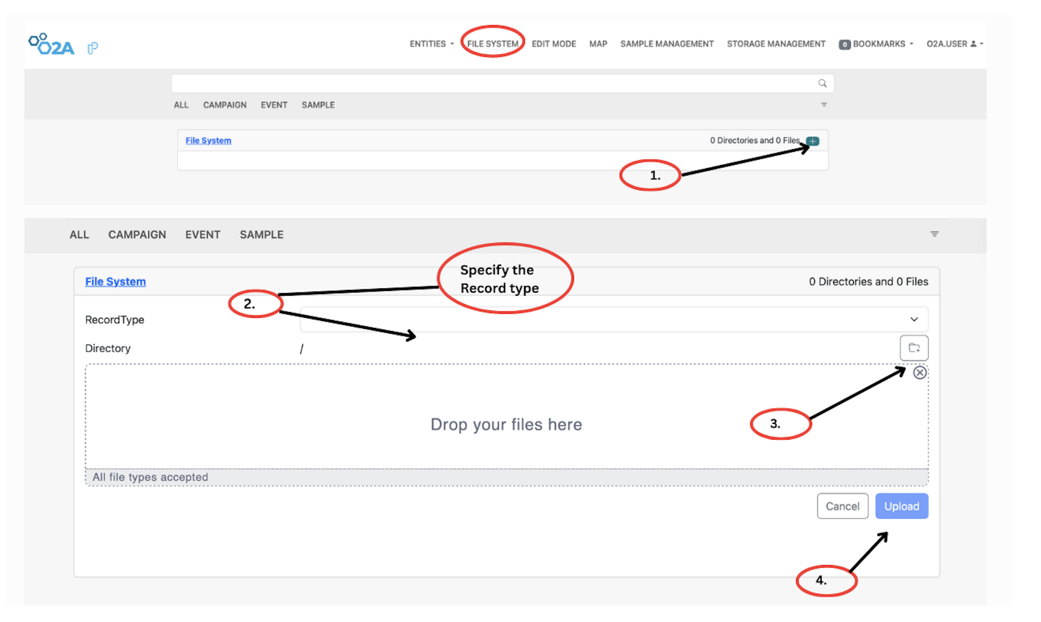Image resolution: width=1041 pixels, height=622 pixels.
Task: Open Sample Management
Action: click(x=667, y=44)
